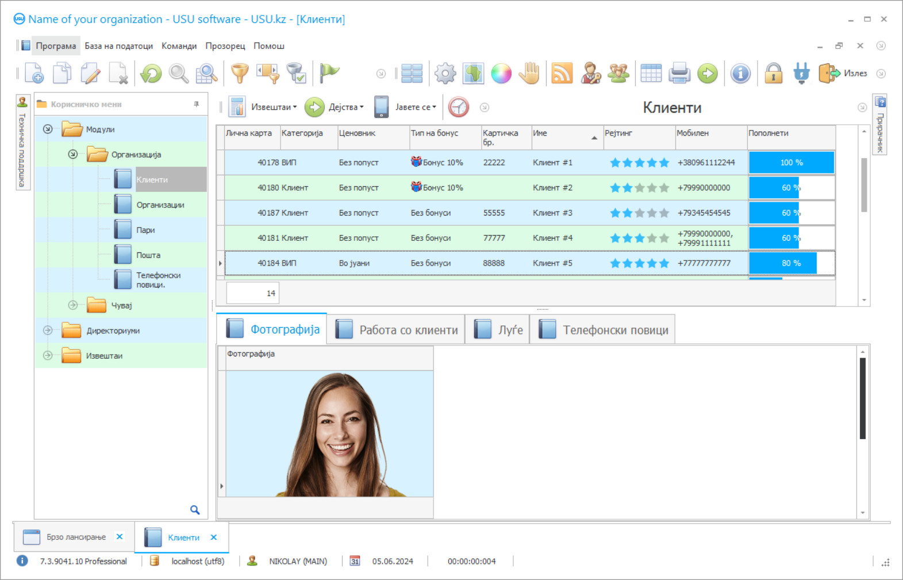This screenshot has height=580, width=903.
Task: Click the 100 % progress bar of Клиент #1
Action: pyautogui.click(x=791, y=163)
